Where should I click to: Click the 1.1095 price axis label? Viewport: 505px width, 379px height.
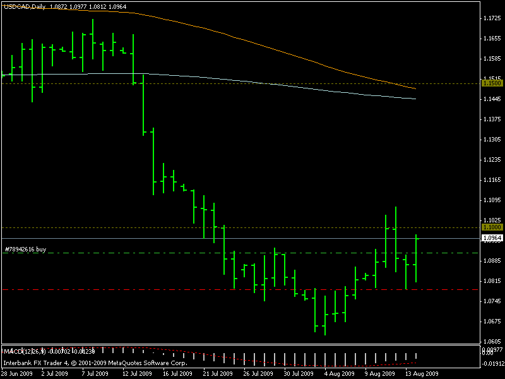pyautogui.click(x=492, y=200)
